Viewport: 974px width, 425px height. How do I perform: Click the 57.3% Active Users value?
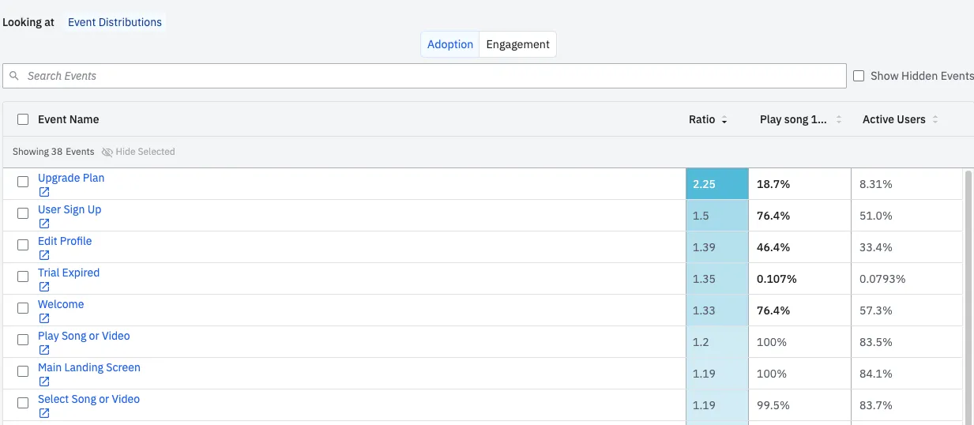[x=876, y=310]
